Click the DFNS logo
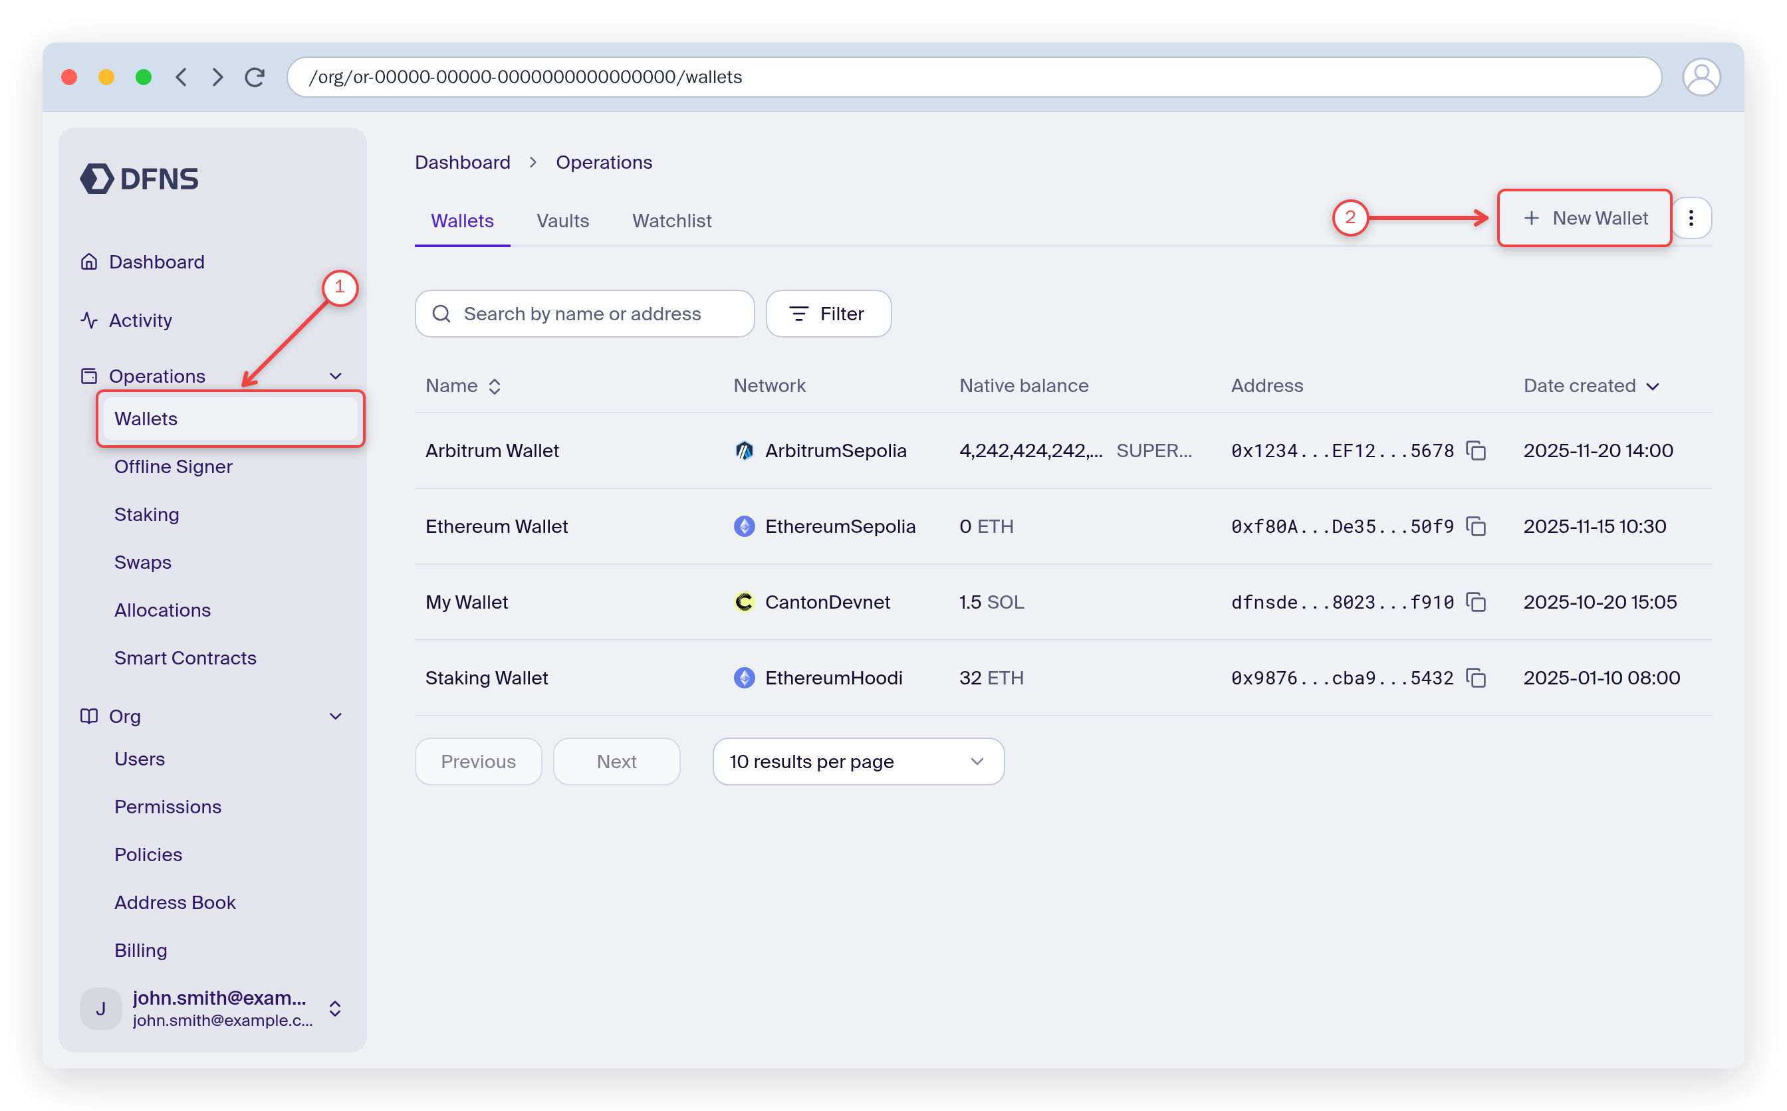The image size is (1787, 1111). click(x=139, y=179)
